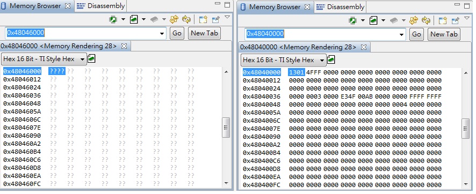Click right pane vertical scrollbar thumb
The width and height of the screenshot is (476, 194).
pos(466,128)
